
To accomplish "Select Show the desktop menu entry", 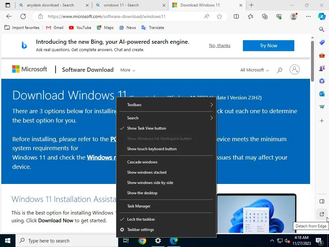I will point(166,193).
